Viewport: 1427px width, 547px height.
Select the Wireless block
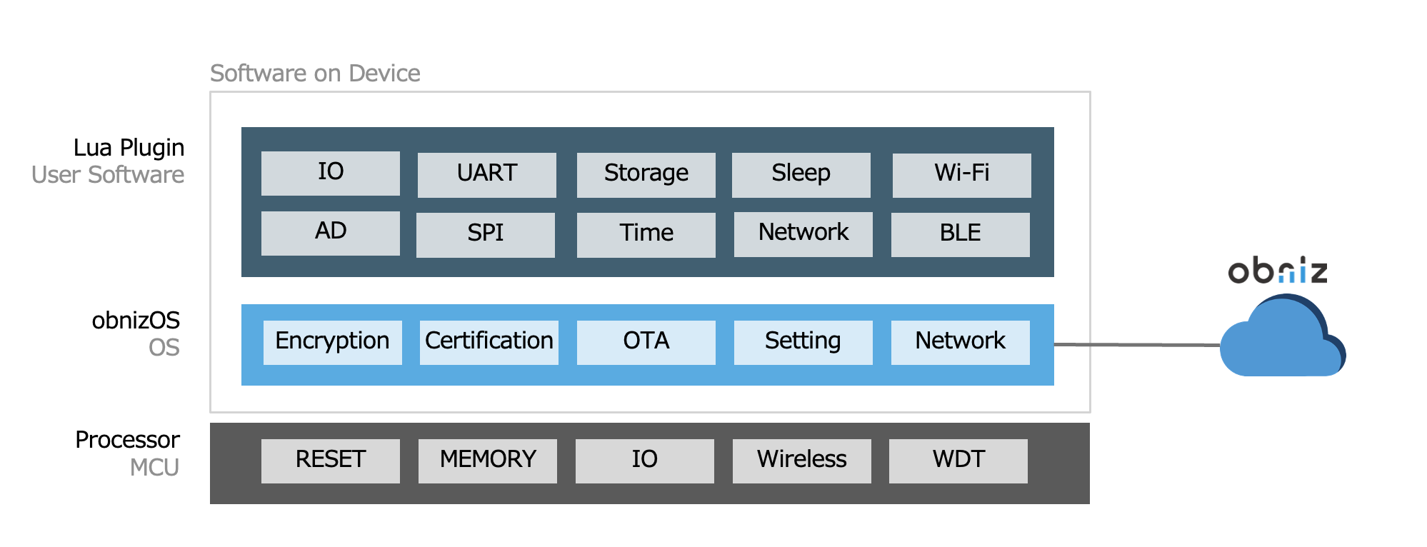(x=801, y=461)
